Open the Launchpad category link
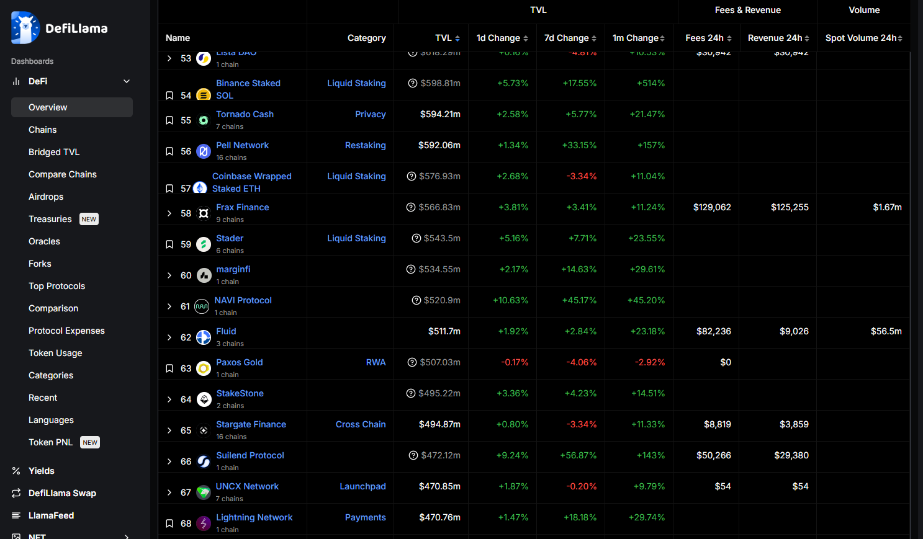 point(362,486)
